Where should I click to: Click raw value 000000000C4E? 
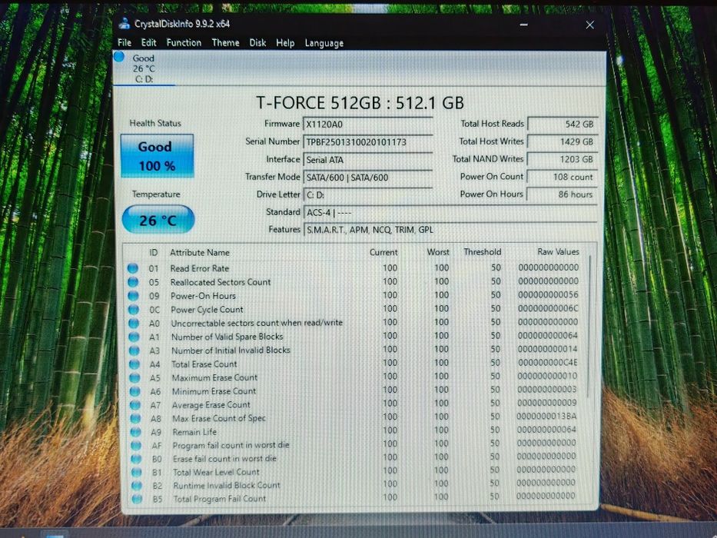tap(547, 362)
